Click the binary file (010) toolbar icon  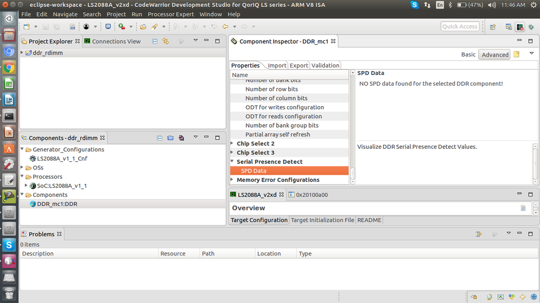click(x=72, y=26)
